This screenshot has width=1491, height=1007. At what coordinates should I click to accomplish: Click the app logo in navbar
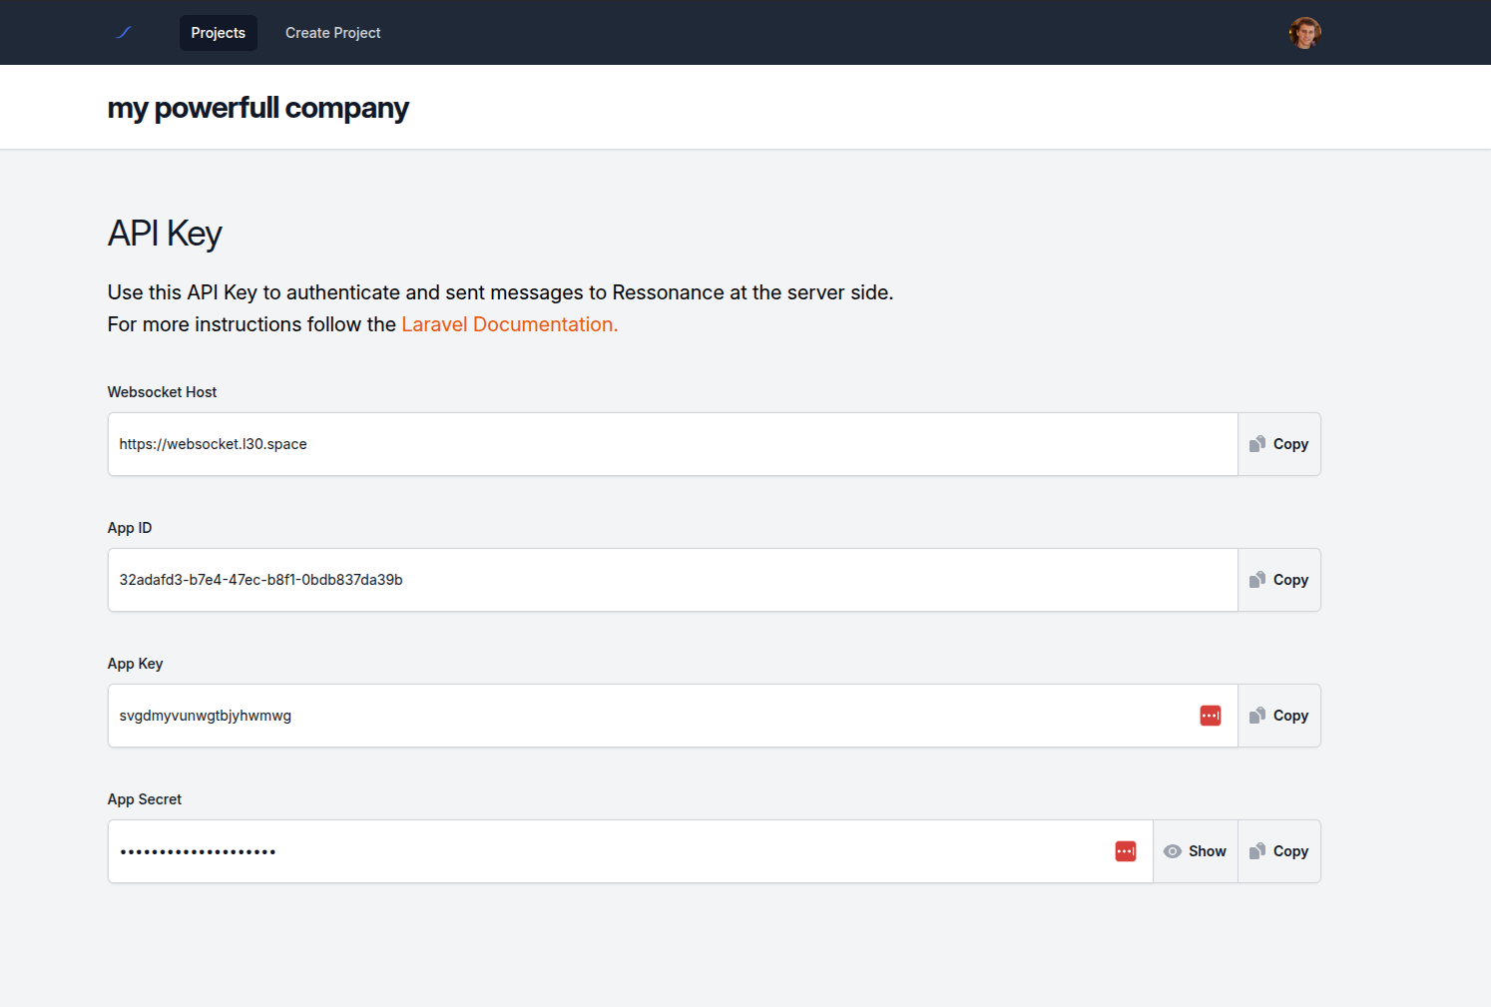pyautogui.click(x=124, y=33)
